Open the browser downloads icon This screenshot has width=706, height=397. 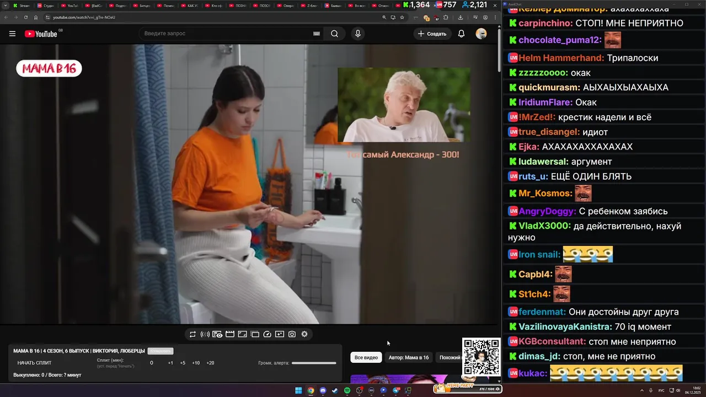[461, 17]
